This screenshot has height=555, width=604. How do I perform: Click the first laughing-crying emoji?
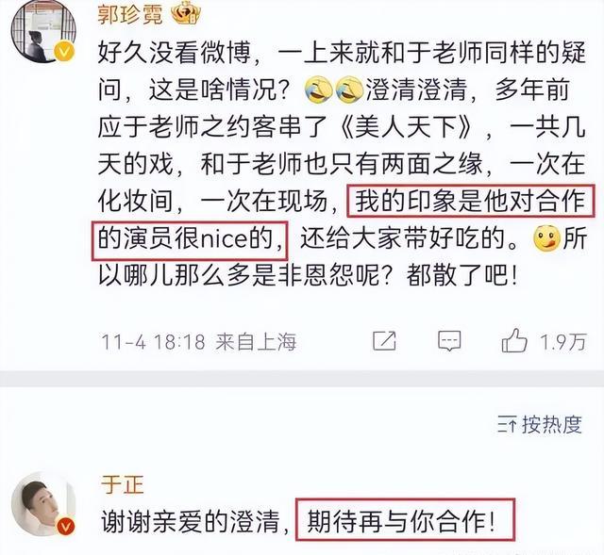[319, 90]
